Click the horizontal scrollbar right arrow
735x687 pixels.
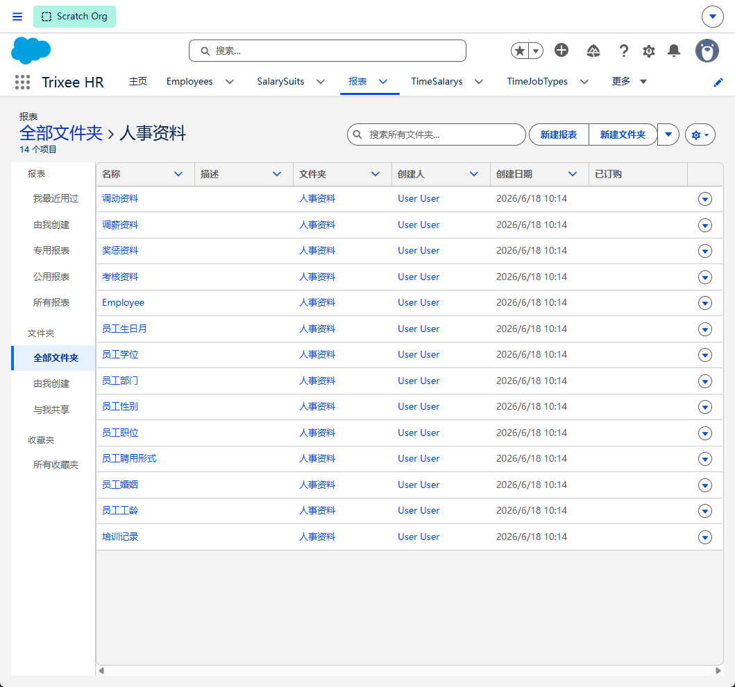(x=718, y=670)
